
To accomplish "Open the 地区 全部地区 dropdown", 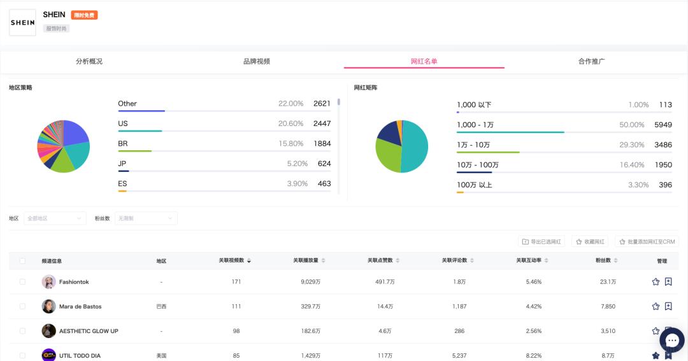I will coord(55,218).
